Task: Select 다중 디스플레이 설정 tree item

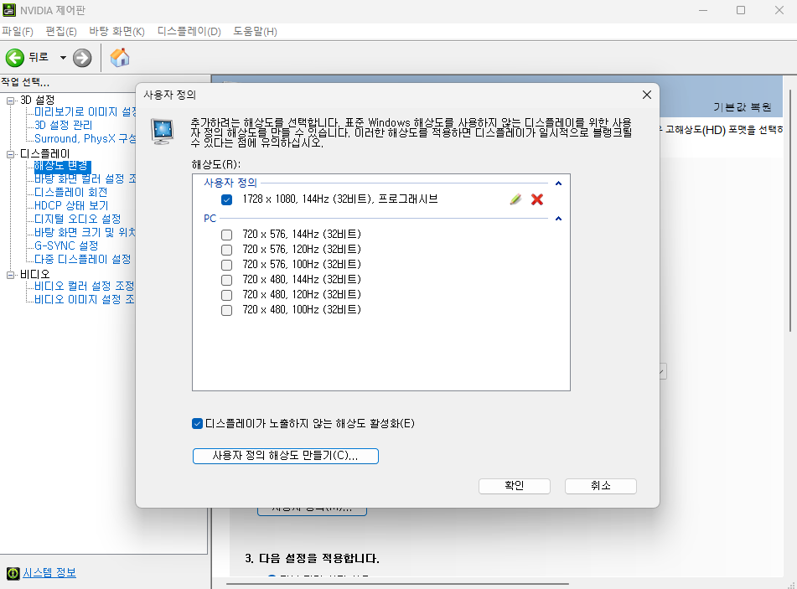Action: click(x=82, y=259)
